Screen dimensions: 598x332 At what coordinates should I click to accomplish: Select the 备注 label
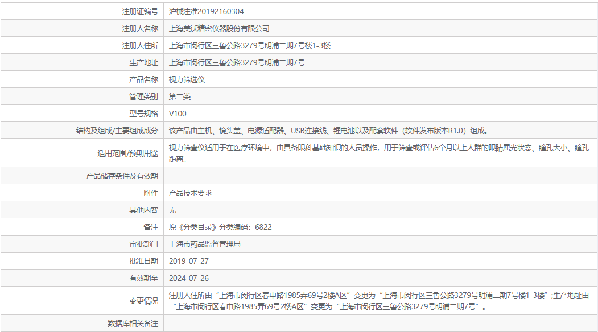coord(151,228)
